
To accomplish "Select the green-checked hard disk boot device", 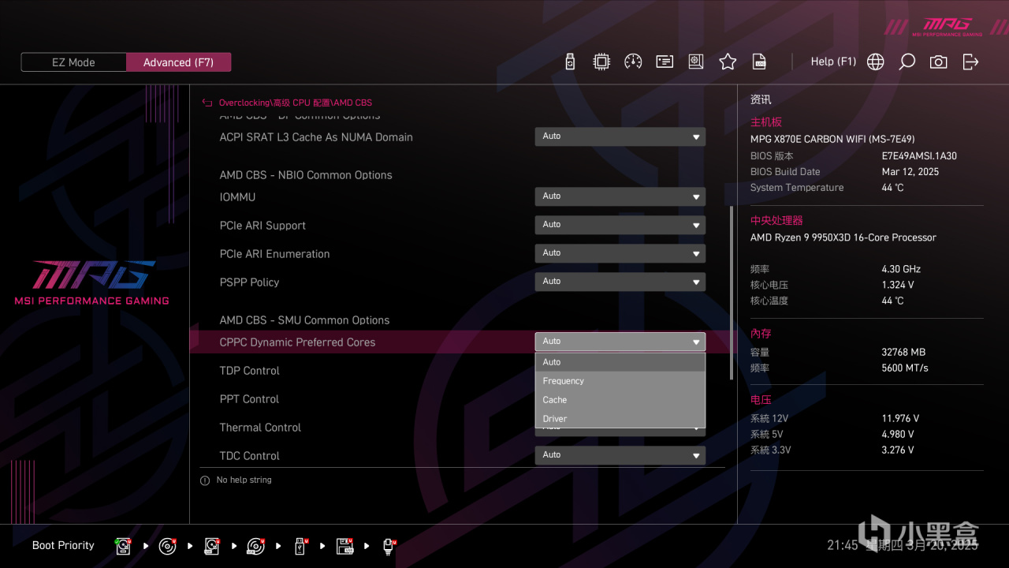I will coord(124,546).
